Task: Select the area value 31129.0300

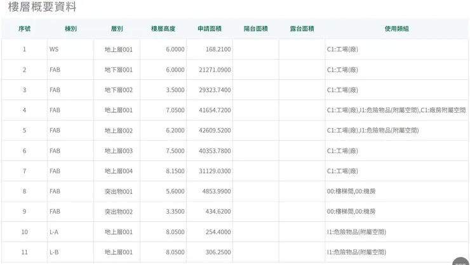Action: click(215, 171)
